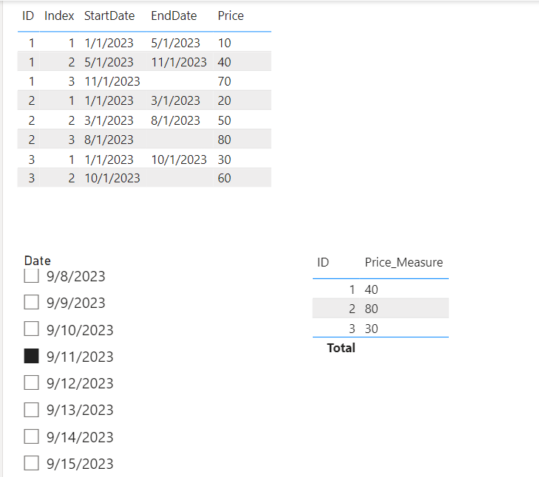Image resolution: width=539 pixels, height=477 pixels.
Task: Select the 9/12/2023 date checkbox
Action: point(31,382)
